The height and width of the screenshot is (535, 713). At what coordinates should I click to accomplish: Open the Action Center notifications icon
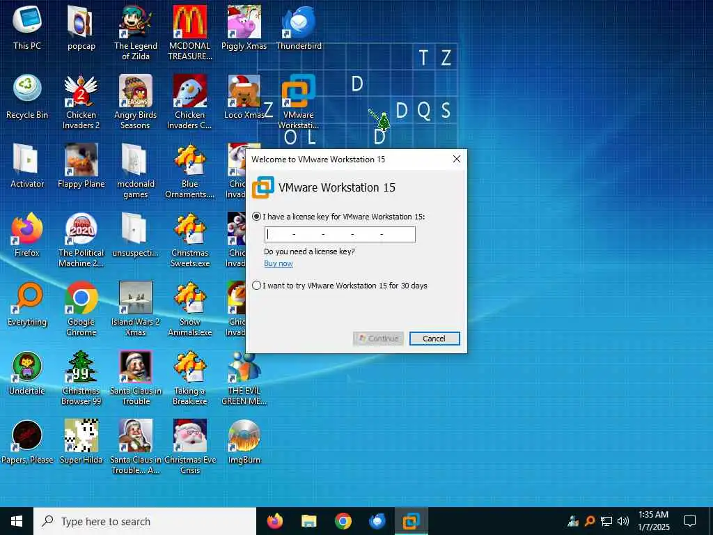[x=690, y=521]
